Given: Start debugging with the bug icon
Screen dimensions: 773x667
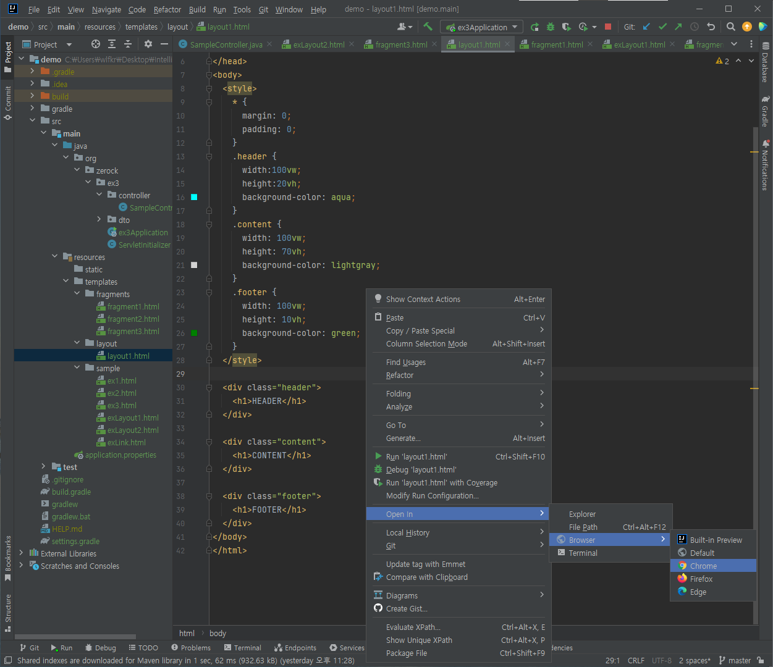Looking at the screenshot, I should pos(551,27).
